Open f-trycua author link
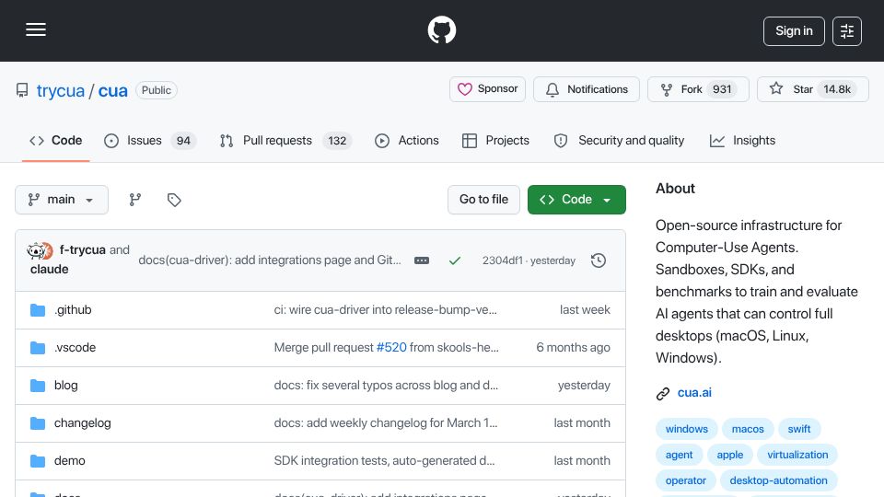The width and height of the screenshot is (884, 497). click(82, 249)
